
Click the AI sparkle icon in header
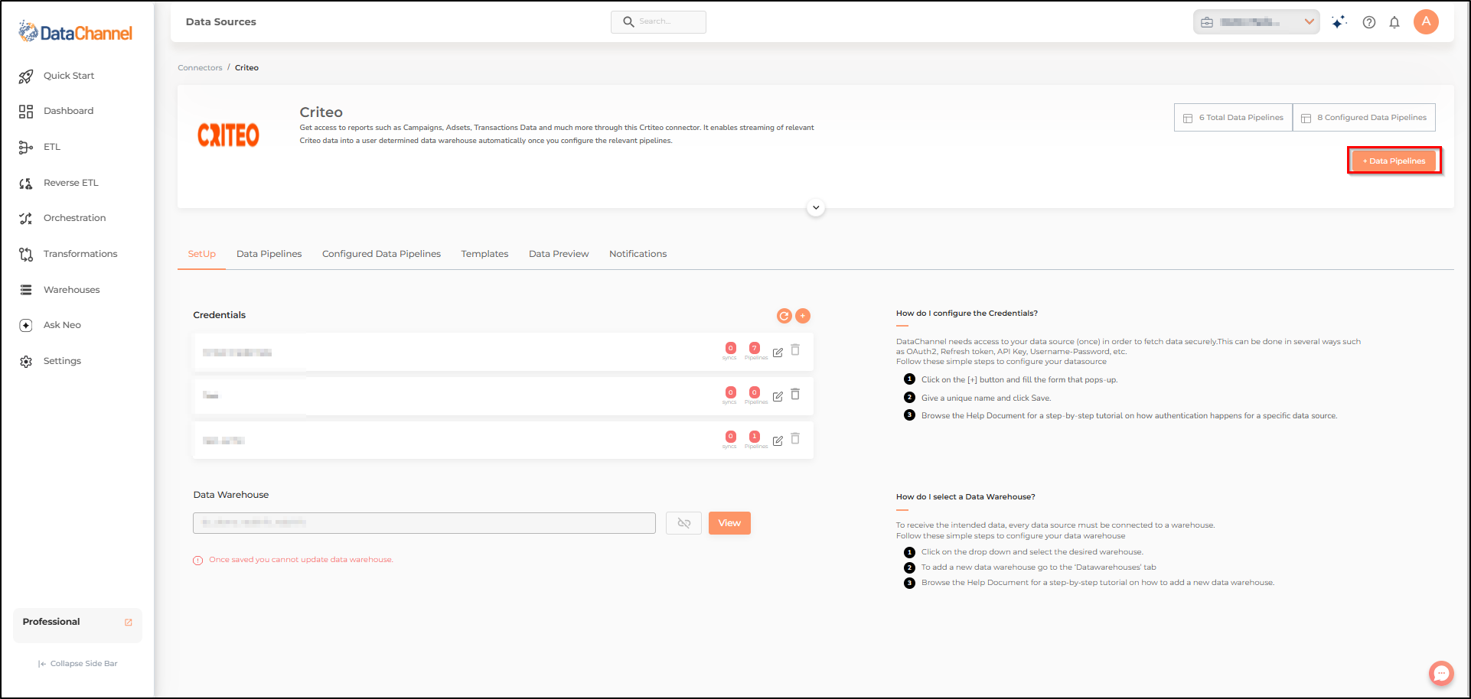pyautogui.click(x=1339, y=22)
